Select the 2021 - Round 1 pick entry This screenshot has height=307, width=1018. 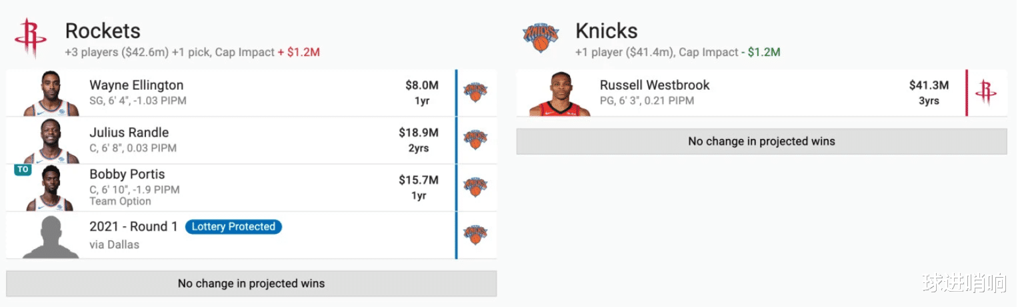tap(133, 226)
